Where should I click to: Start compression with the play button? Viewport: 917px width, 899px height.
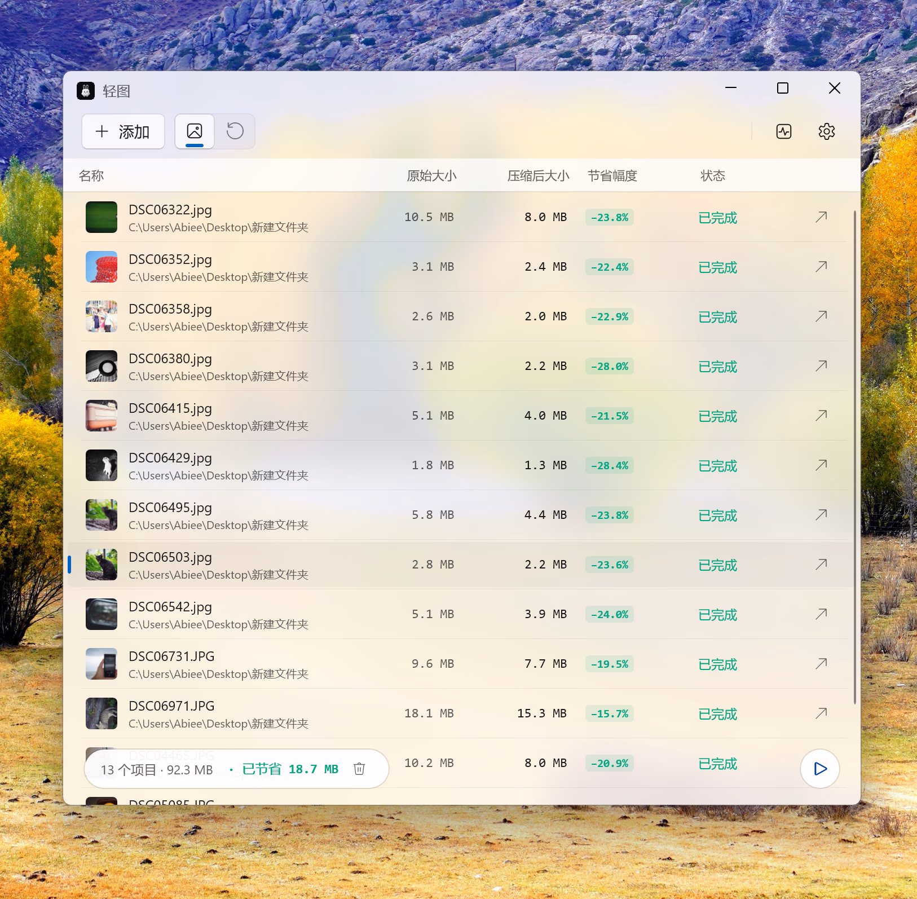(x=820, y=769)
